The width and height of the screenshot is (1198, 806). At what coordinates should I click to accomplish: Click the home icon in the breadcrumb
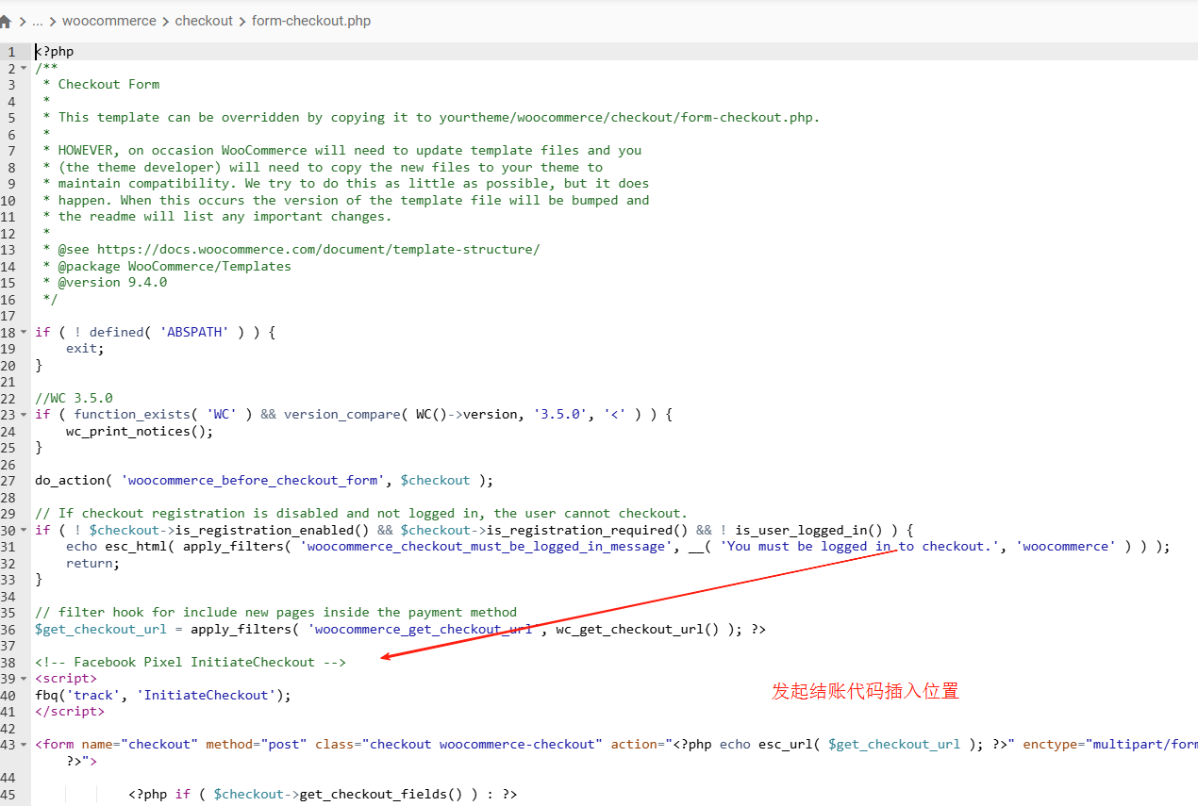5,21
